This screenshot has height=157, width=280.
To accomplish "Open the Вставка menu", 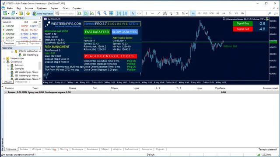I will tap(29, 8).
